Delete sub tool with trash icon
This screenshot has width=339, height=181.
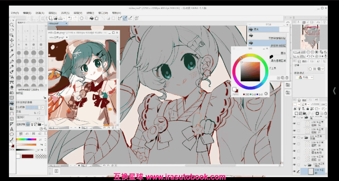[x=287, y=78]
